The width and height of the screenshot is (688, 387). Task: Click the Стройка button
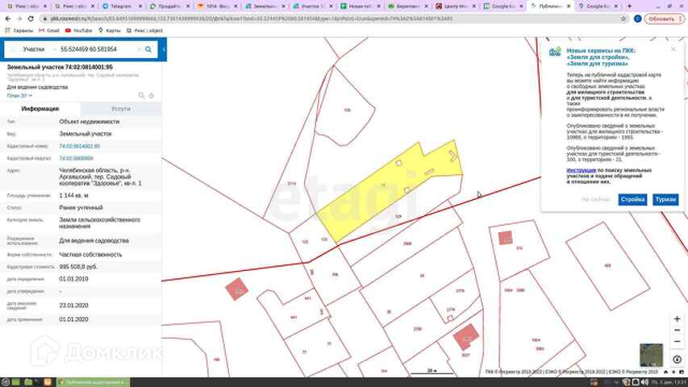[x=632, y=199]
